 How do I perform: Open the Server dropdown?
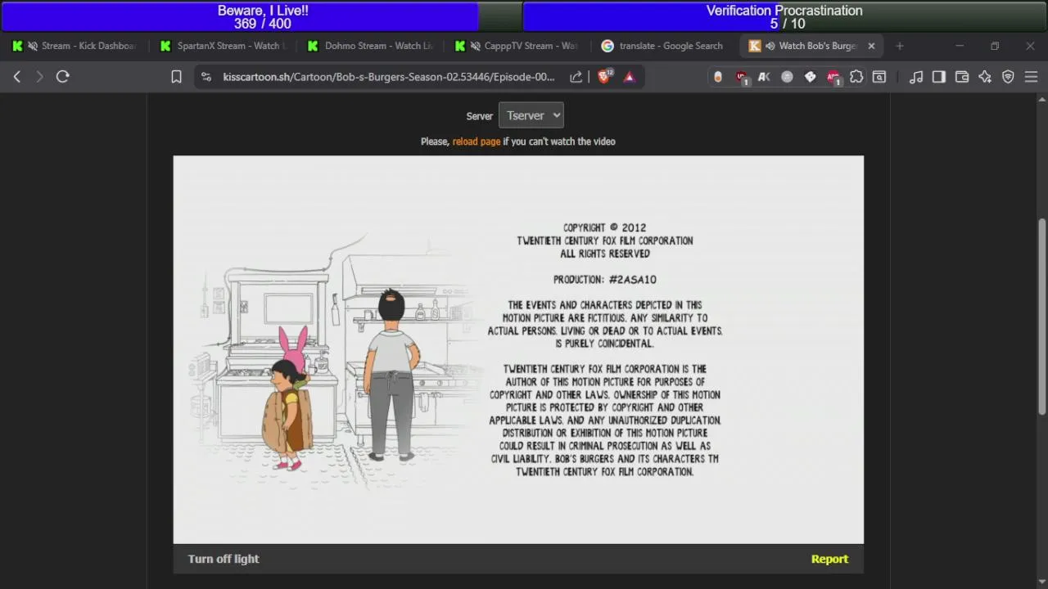tap(531, 115)
